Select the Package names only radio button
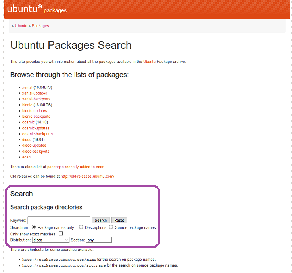 [34, 227]
